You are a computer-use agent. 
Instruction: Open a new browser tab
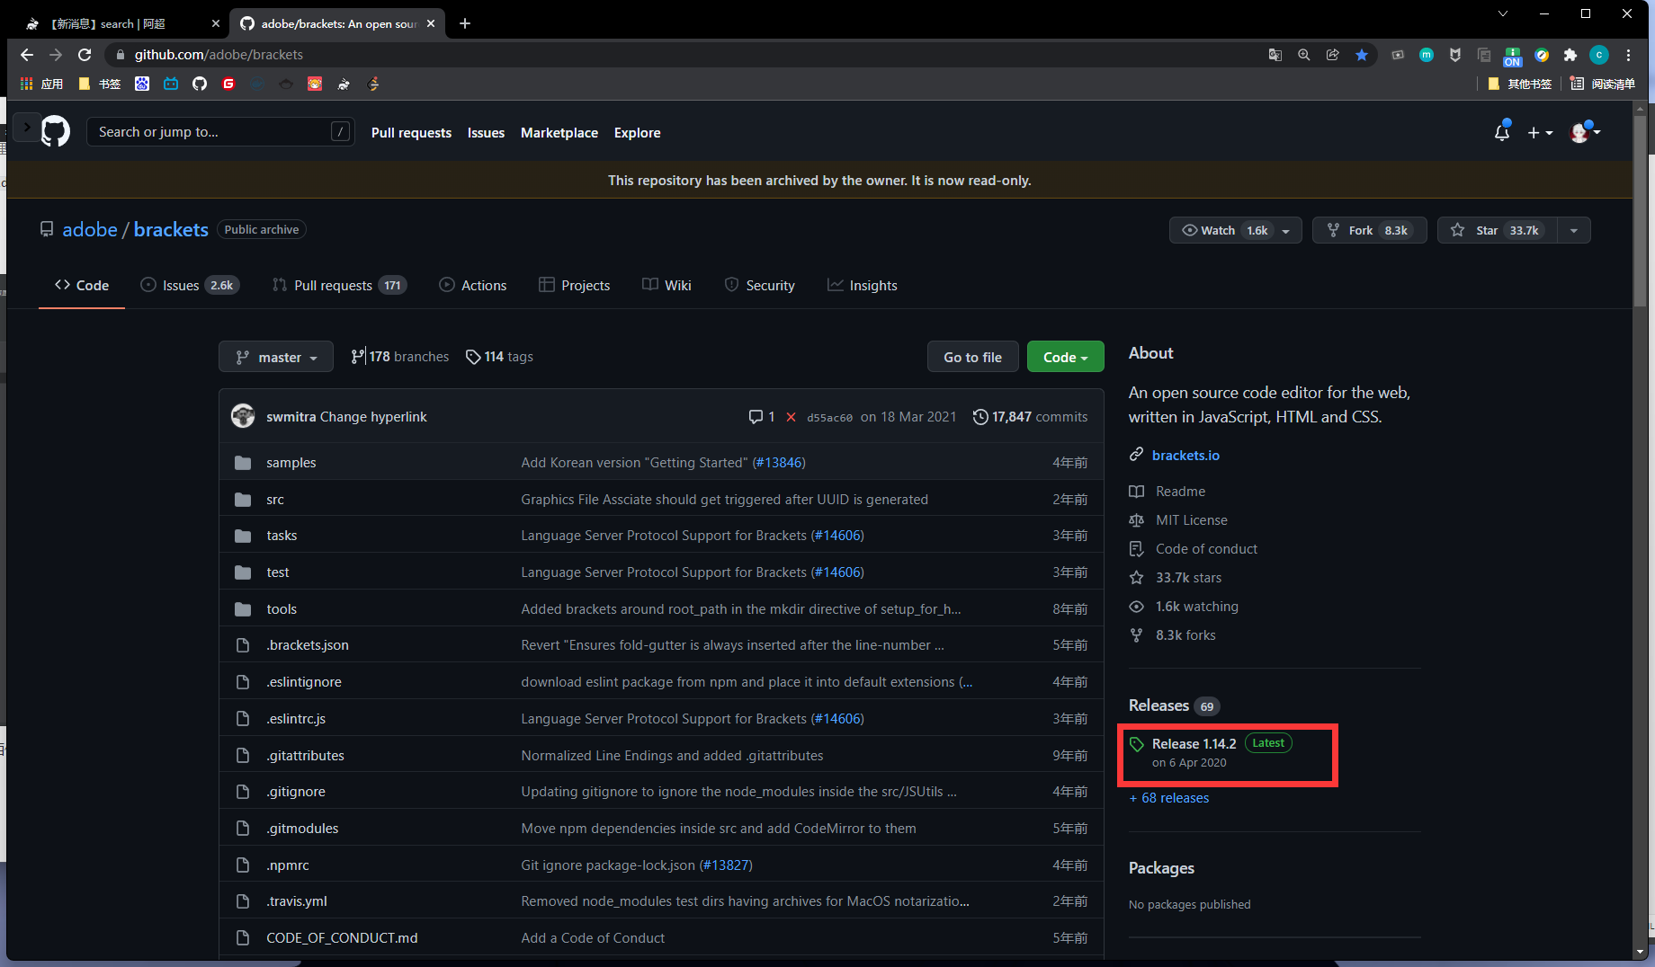pos(465,23)
